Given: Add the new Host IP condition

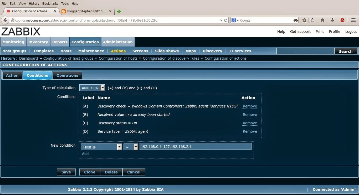Looking at the screenshot, I should [x=85, y=154].
